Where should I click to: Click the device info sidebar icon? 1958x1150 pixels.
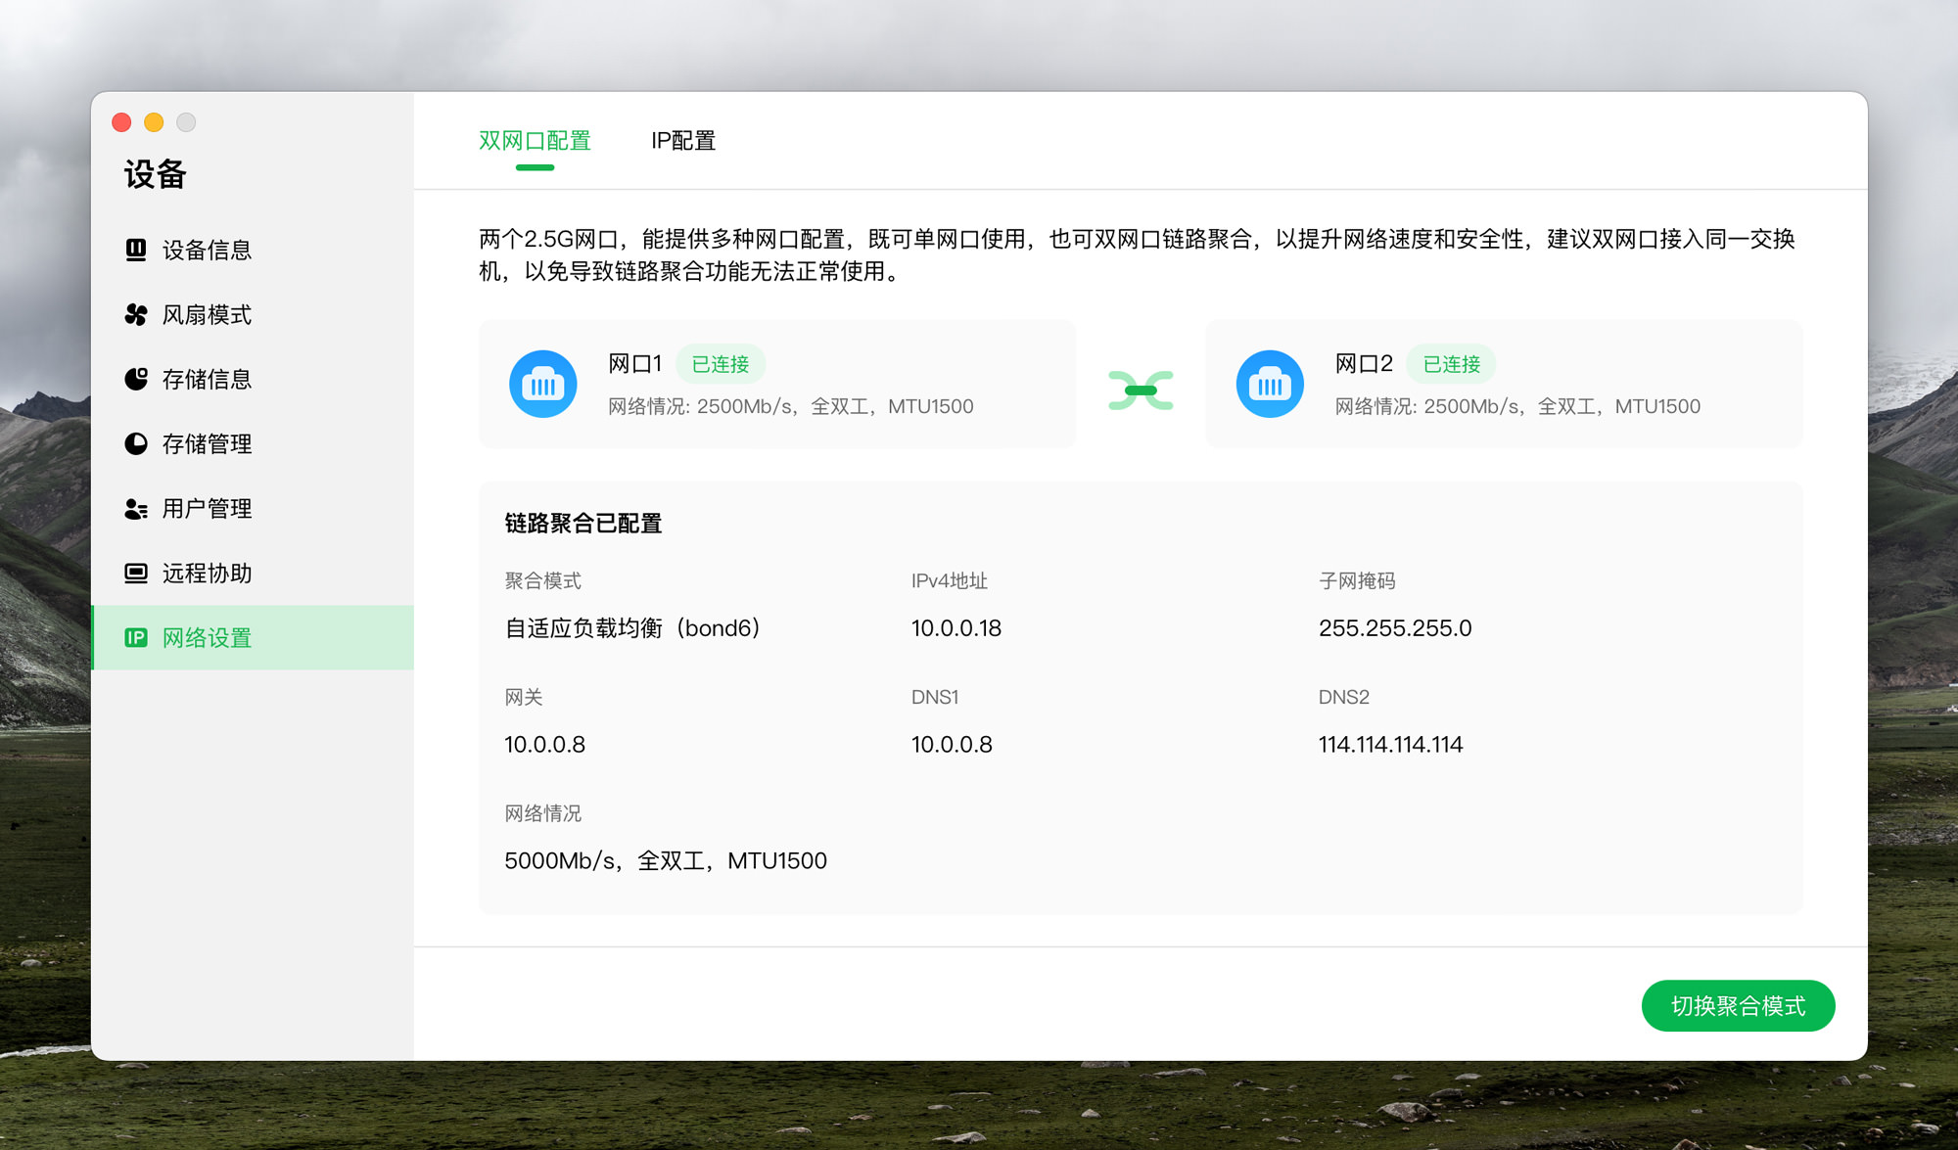136,250
